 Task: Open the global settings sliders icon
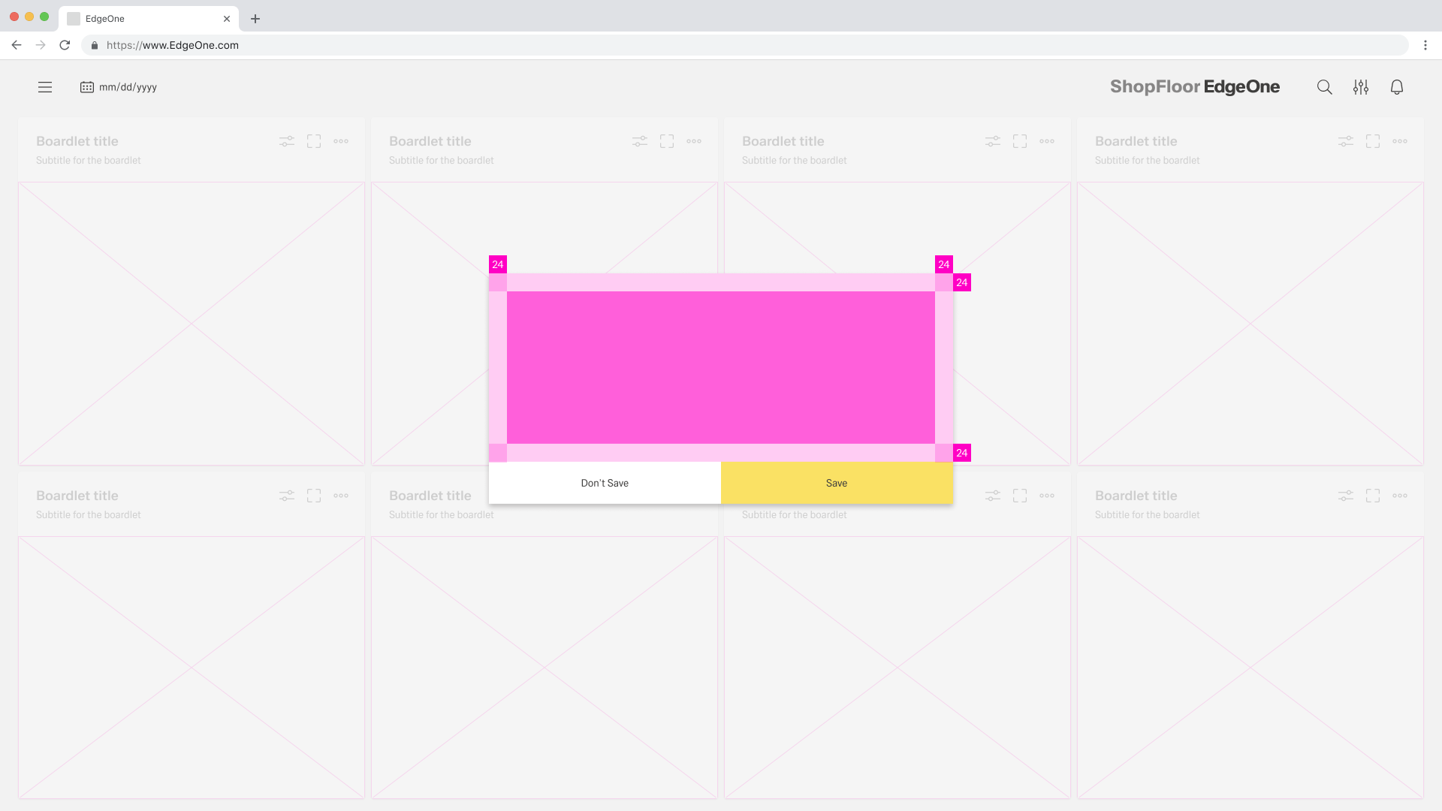(x=1360, y=87)
